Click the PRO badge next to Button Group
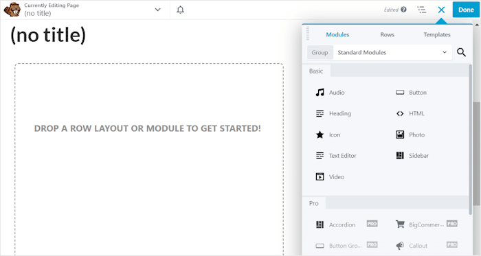Image resolution: width=481 pixels, height=256 pixels. point(372,244)
